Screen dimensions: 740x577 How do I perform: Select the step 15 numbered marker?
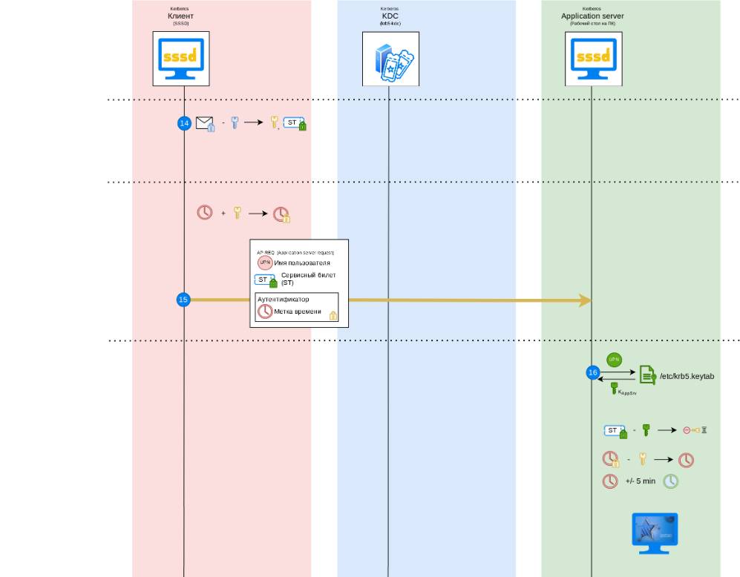(183, 300)
